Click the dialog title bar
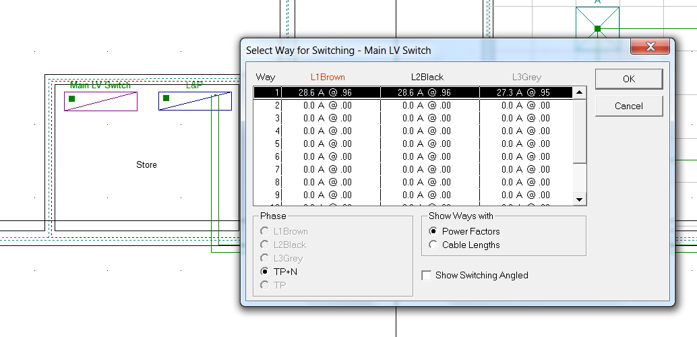 coord(435,51)
